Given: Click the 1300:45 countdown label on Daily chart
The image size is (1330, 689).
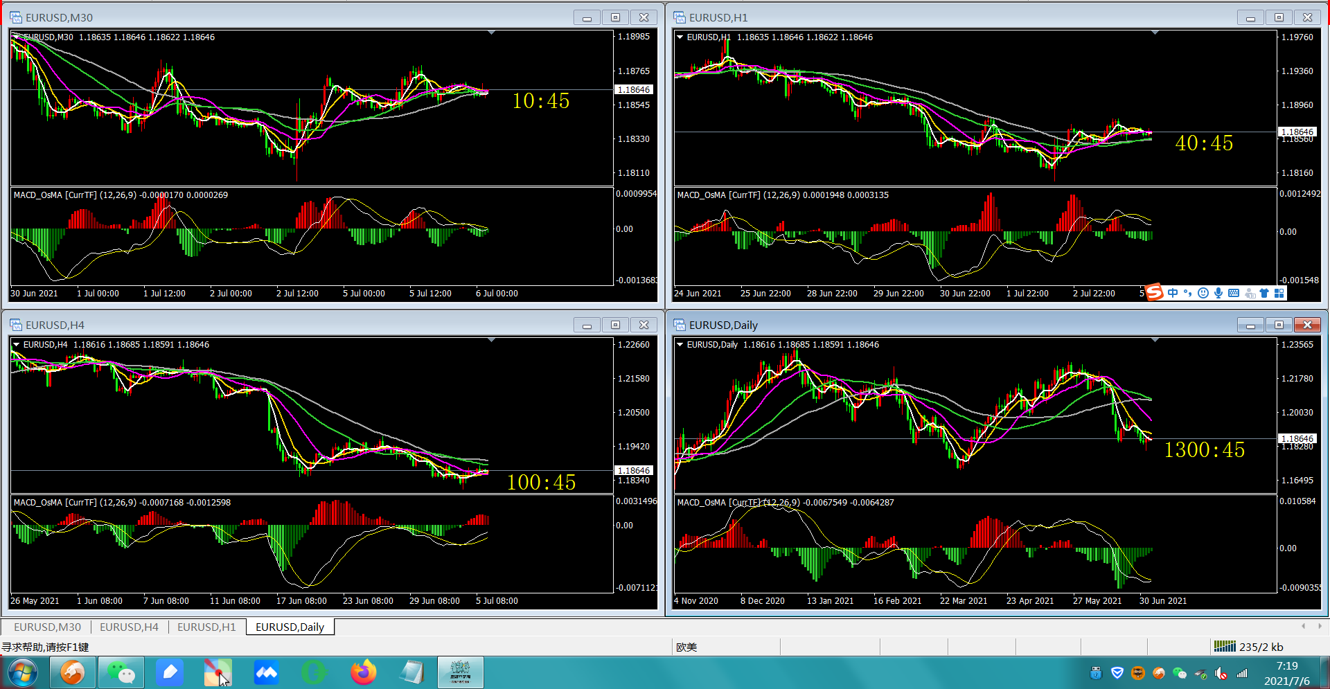Looking at the screenshot, I should (x=1204, y=450).
